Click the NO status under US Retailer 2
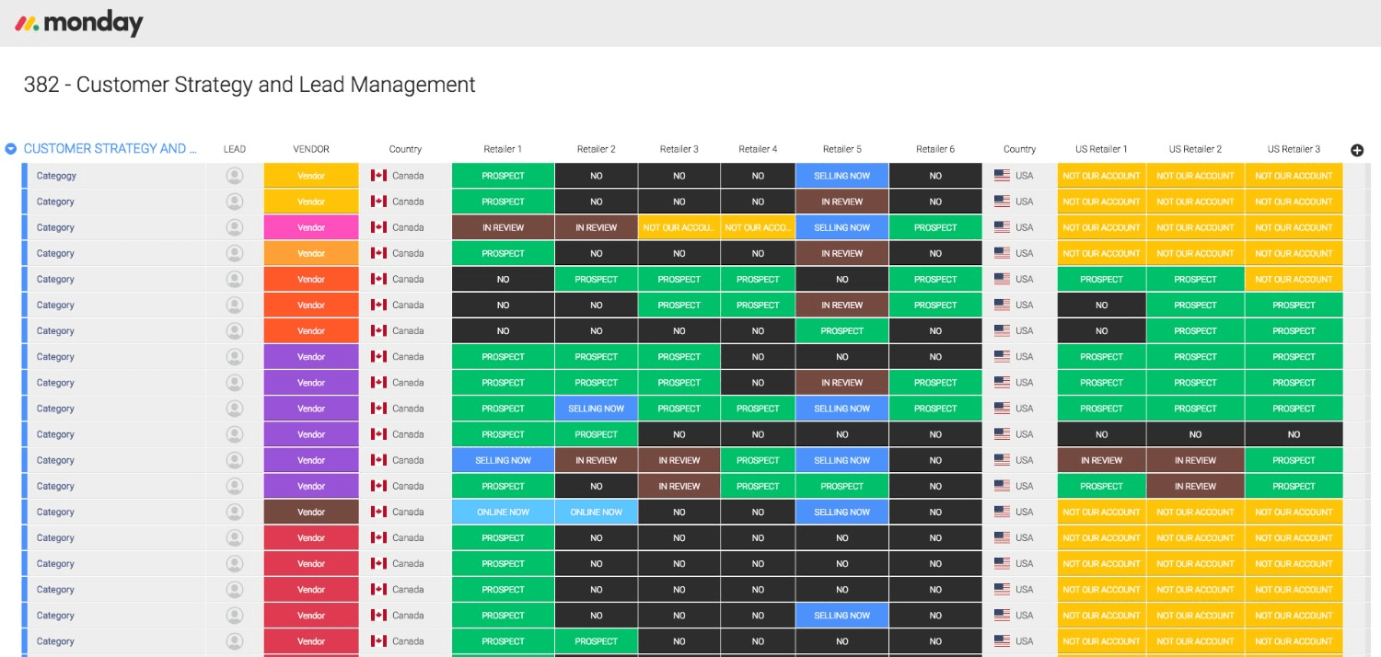 click(x=1195, y=434)
